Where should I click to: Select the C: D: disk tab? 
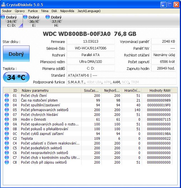tap(11, 21)
